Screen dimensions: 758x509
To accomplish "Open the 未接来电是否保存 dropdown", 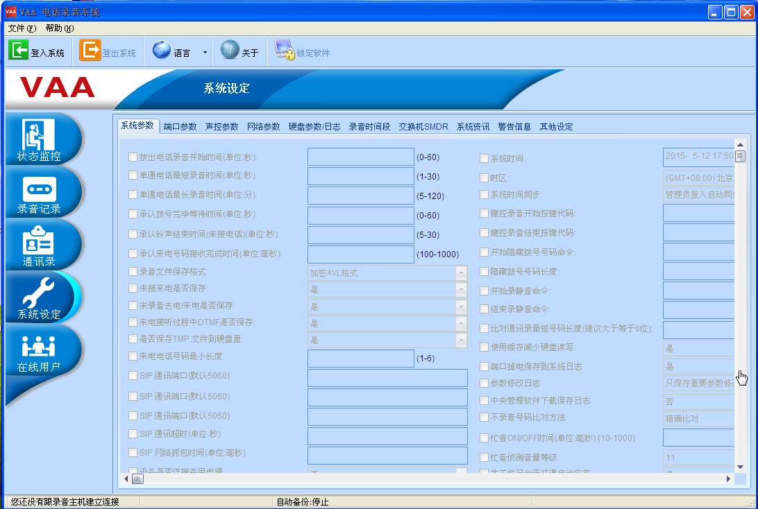I will (461, 290).
